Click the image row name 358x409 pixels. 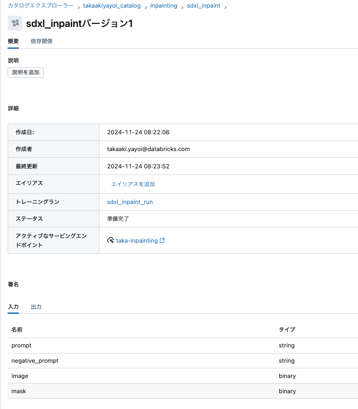point(20,376)
